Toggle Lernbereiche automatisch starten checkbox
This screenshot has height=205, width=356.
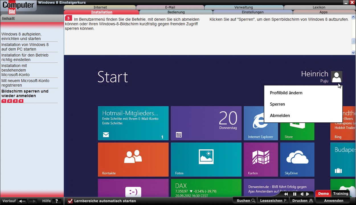coord(70,201)
